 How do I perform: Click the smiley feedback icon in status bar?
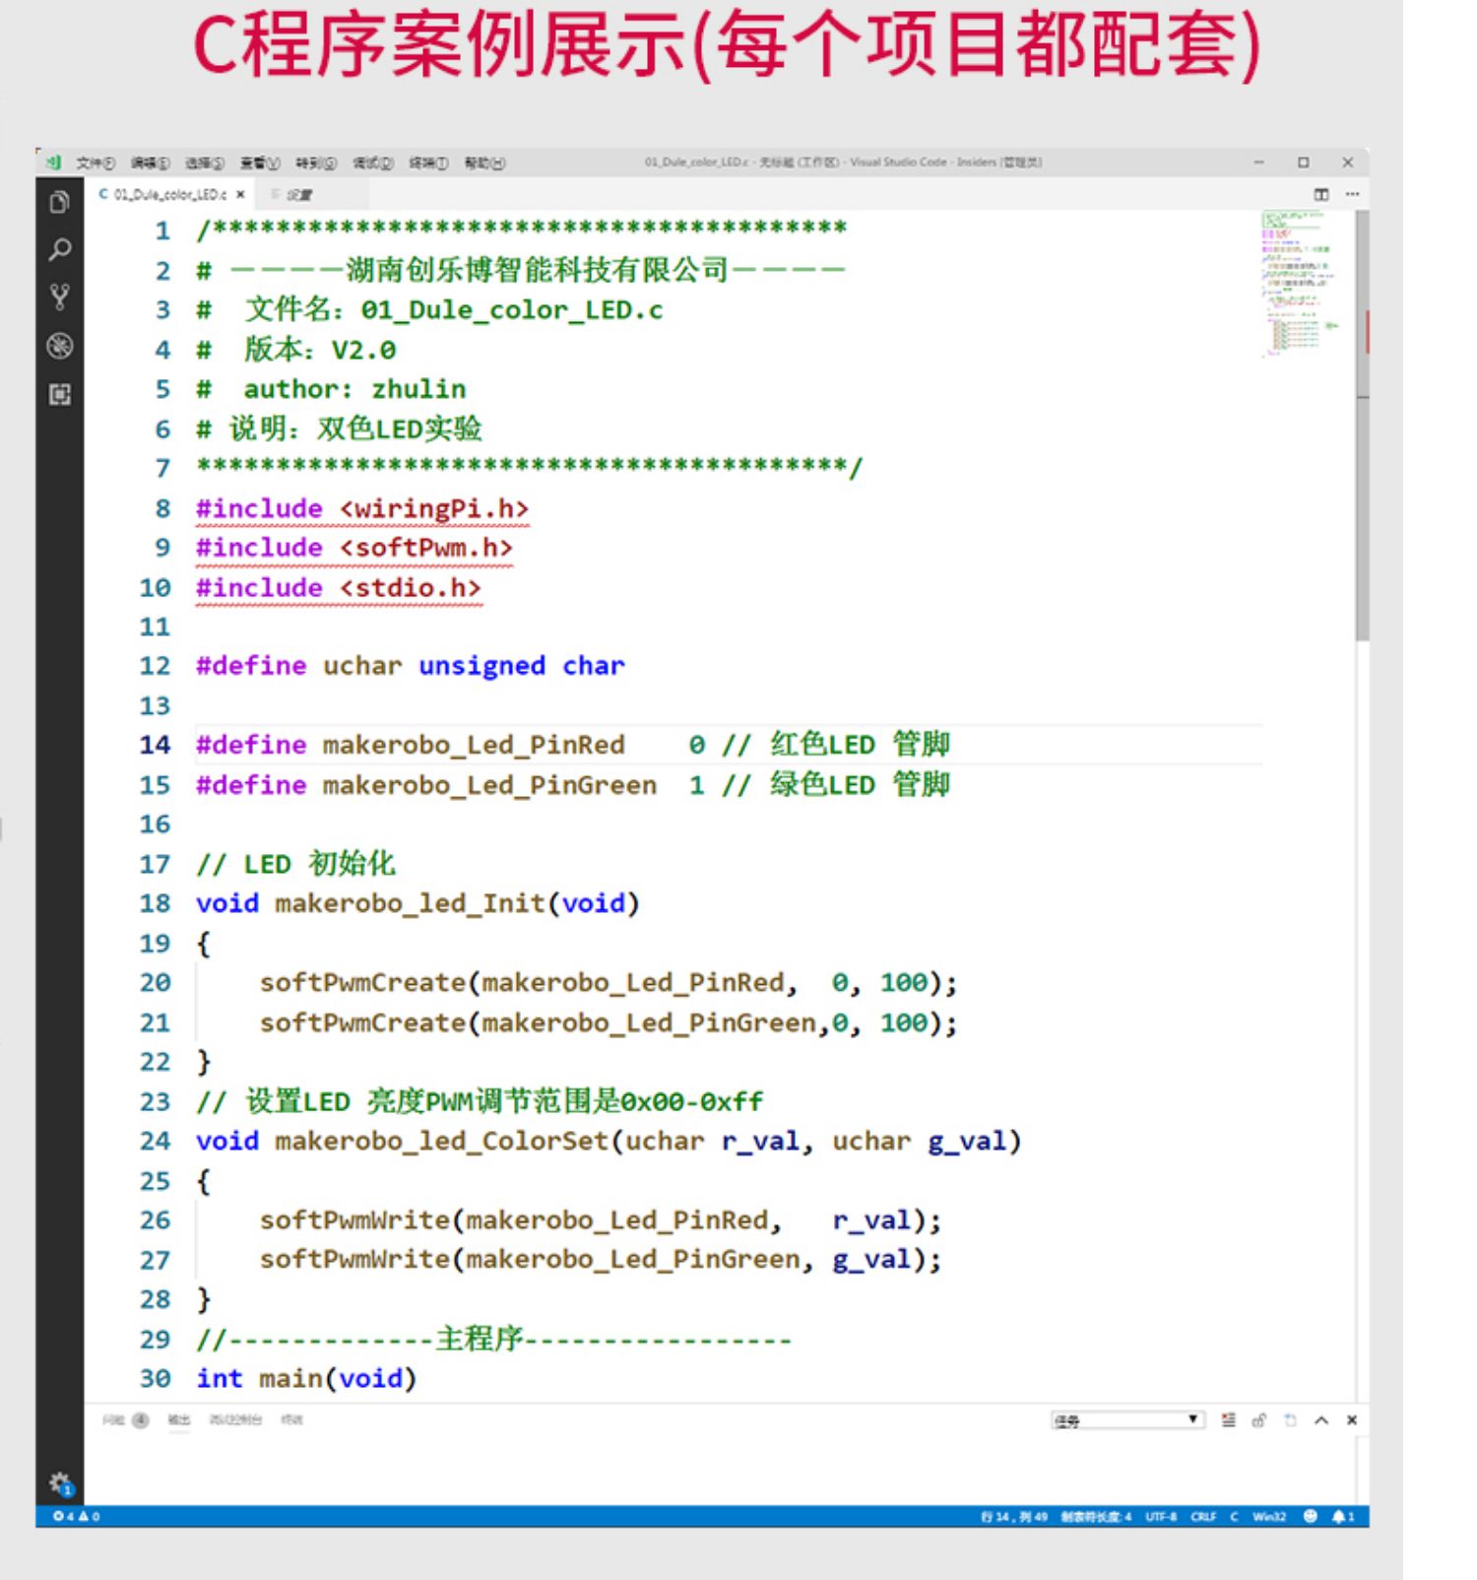tap(1310, 1516)
